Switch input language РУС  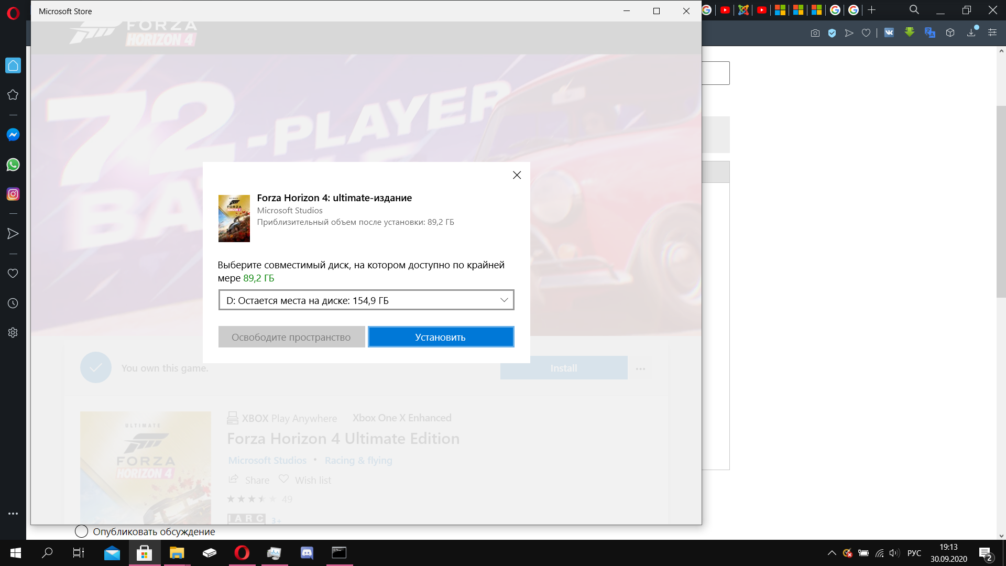click(914, 553)
